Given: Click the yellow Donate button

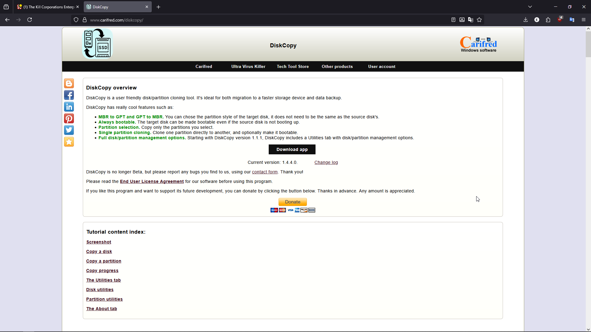Looking at the screenshot, I should 292,202.
